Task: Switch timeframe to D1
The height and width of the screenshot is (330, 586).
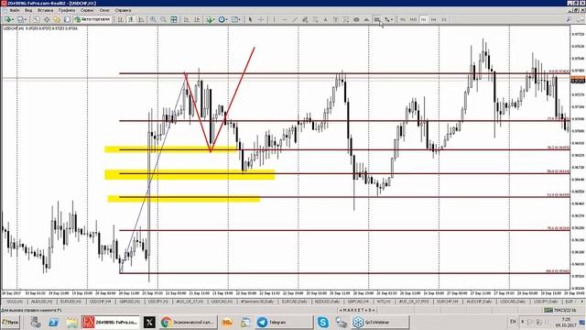Action: (444, 19)
